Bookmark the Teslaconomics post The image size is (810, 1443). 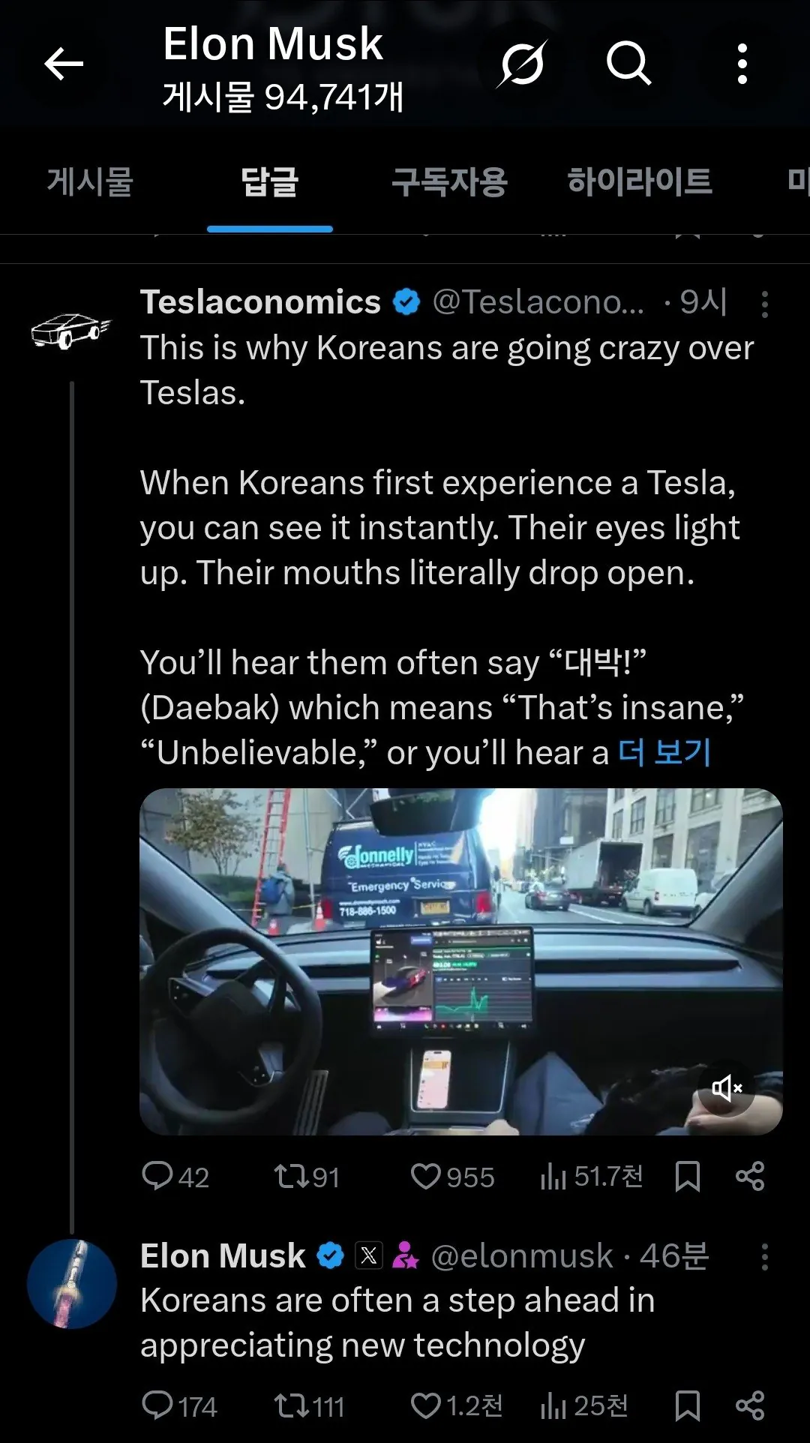pos(687,1176)
